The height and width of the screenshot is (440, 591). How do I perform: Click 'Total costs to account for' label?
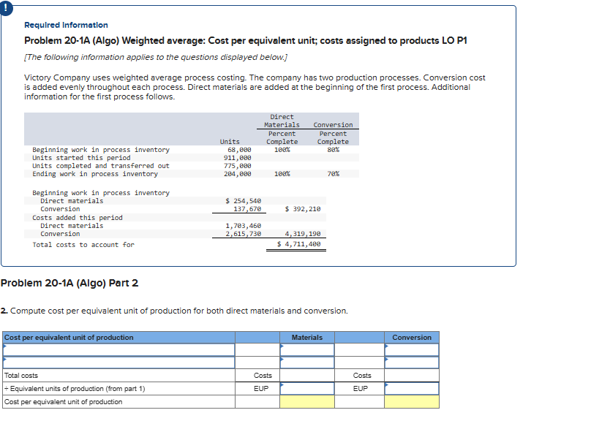83,245
